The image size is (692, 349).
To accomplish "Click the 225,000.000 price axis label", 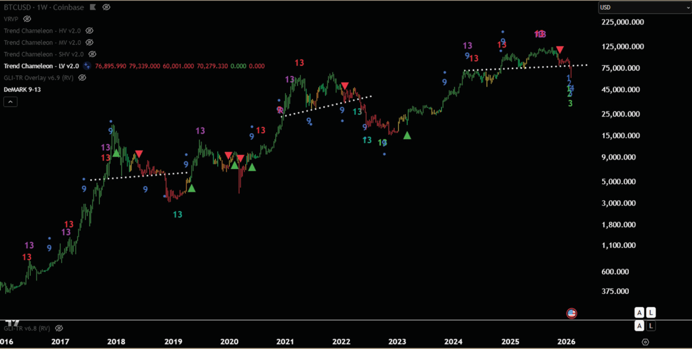I will (x=623, y=22).
